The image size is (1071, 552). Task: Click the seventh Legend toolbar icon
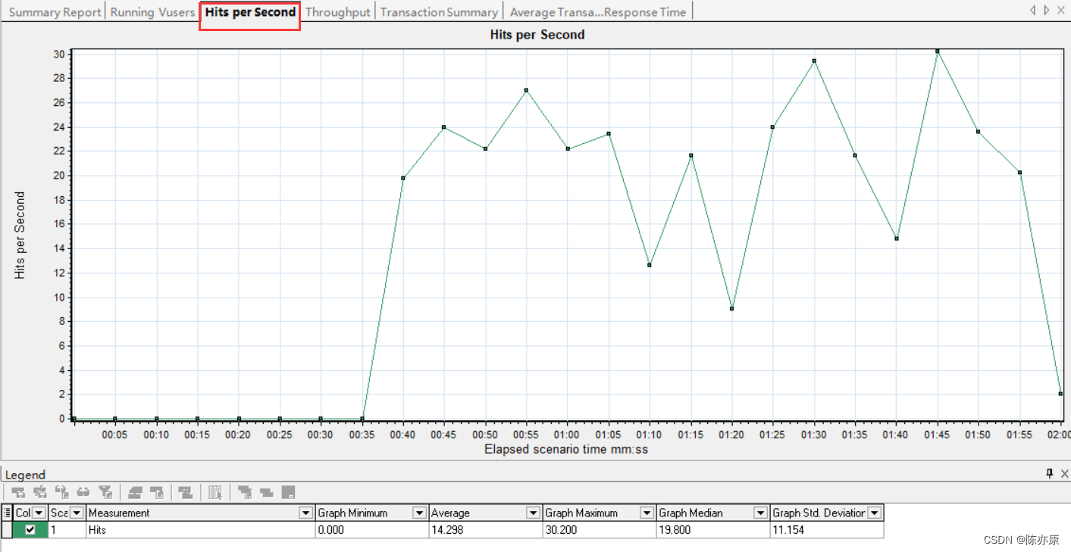pyautogui.click(x=157, y=492)
